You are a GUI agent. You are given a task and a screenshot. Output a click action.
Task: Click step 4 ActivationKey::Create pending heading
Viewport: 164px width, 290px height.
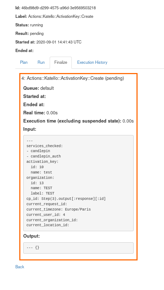pos(73,78)
